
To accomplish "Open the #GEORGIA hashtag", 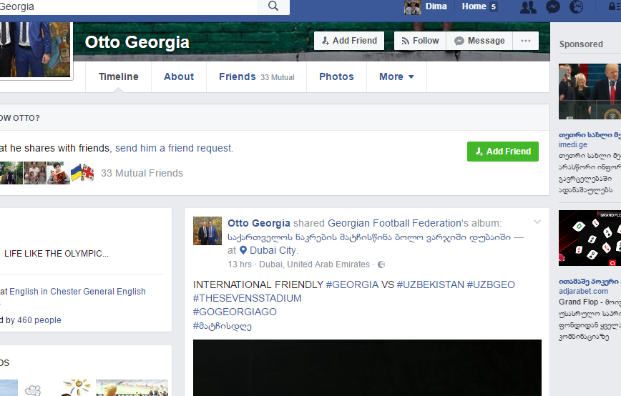I will pos(352,284).
